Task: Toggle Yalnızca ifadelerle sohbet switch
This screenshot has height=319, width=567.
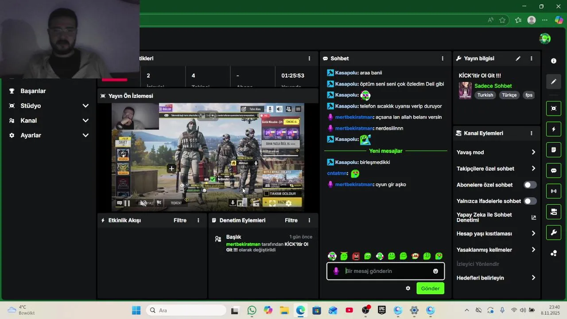Action: coord(530,201)
